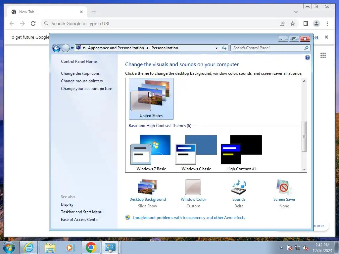
Task: Open Taskbar and Start Menu link
Action: click(x=81, y=212)
